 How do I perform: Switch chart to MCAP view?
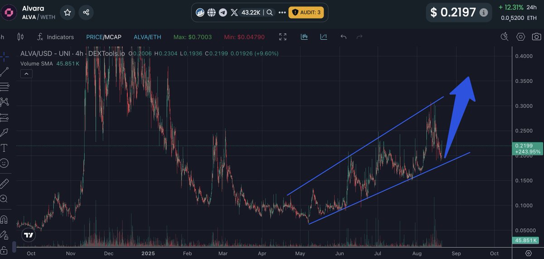click(x=113, y=37)
